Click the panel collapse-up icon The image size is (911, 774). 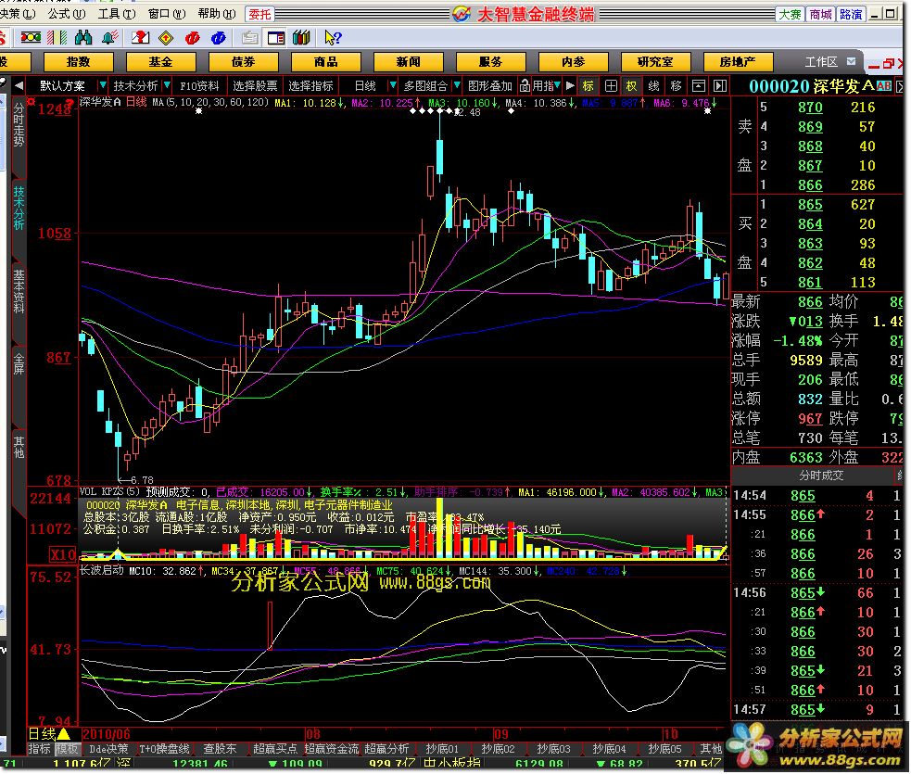(x=699, y=86)
